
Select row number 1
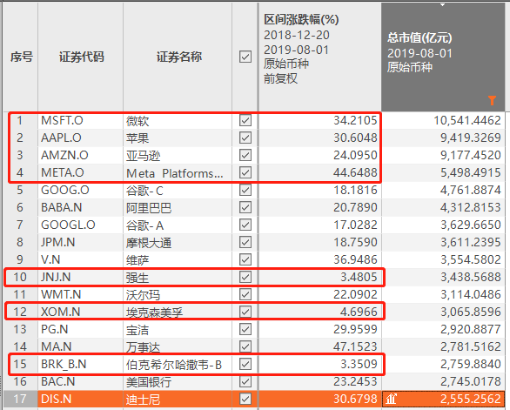[x=19, y=120]
